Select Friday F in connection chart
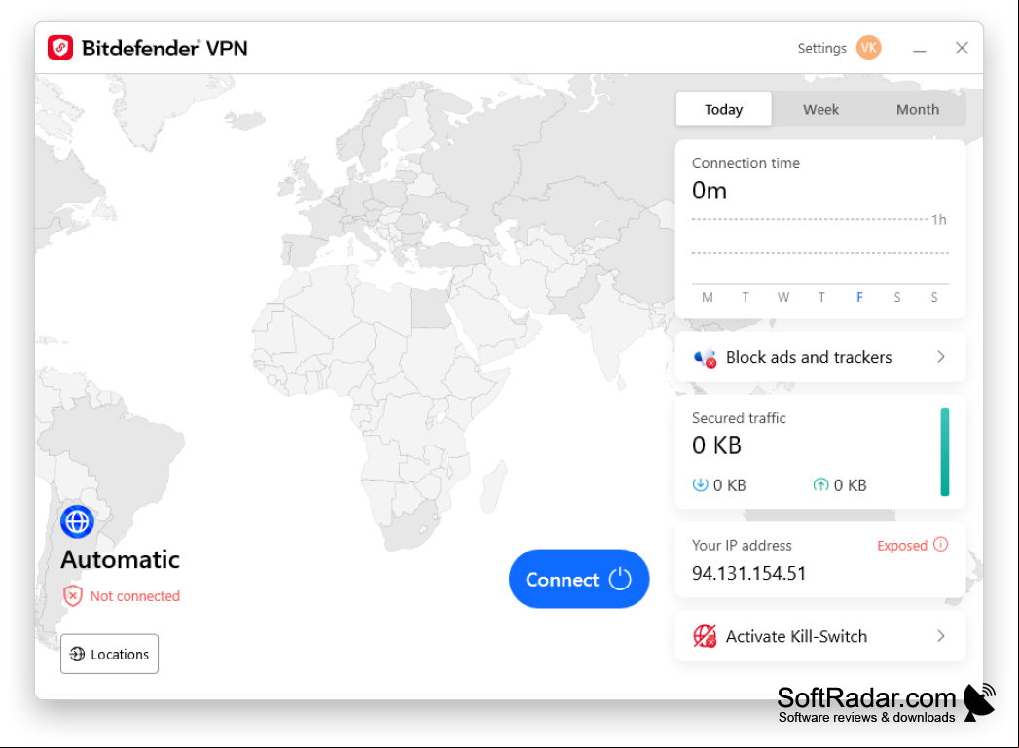The width and height of the screenshot is (1019, 748). click(x=859, y=297)
